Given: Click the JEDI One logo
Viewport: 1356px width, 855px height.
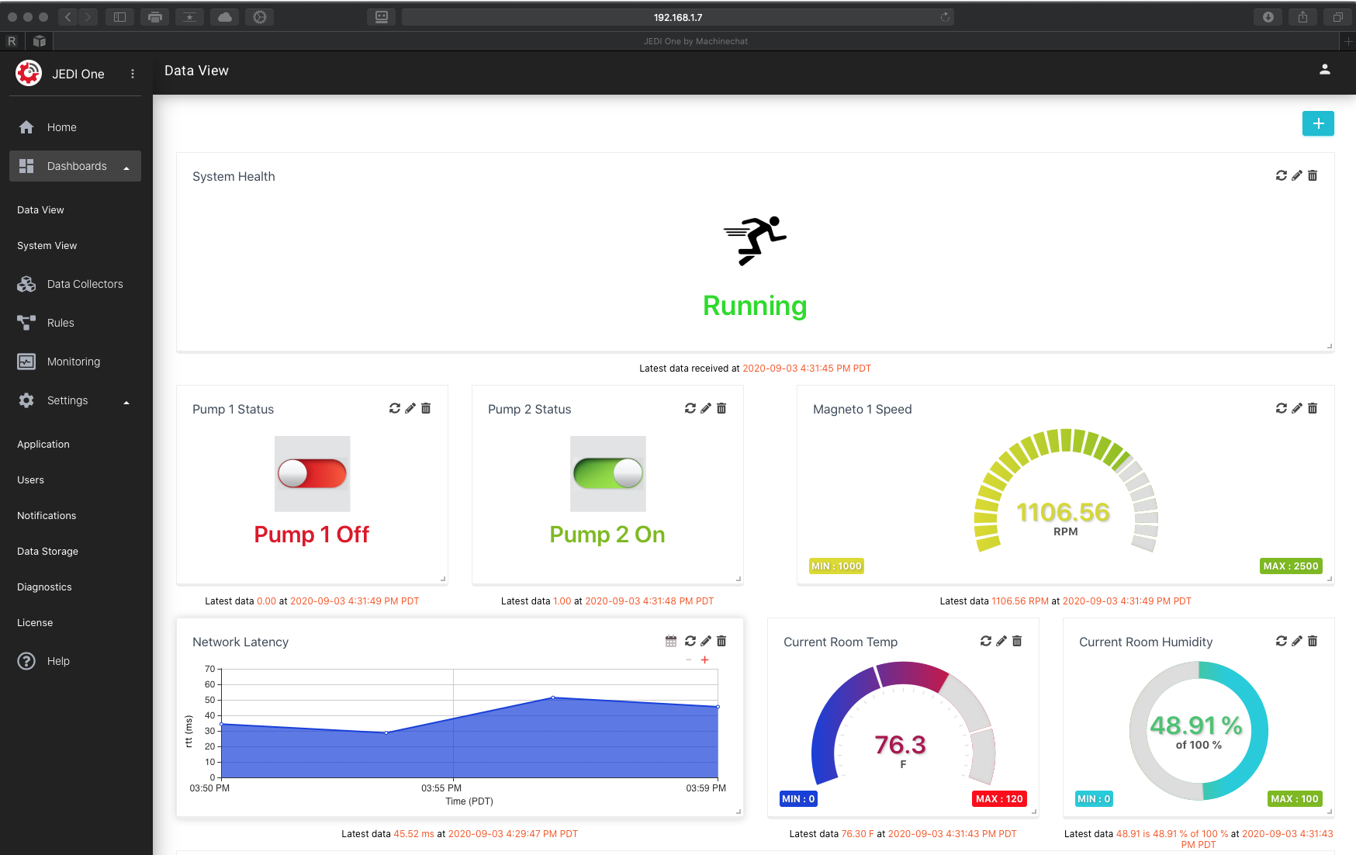Looking at the screenshot, I should pyautogui.click(x=29, y=74).
